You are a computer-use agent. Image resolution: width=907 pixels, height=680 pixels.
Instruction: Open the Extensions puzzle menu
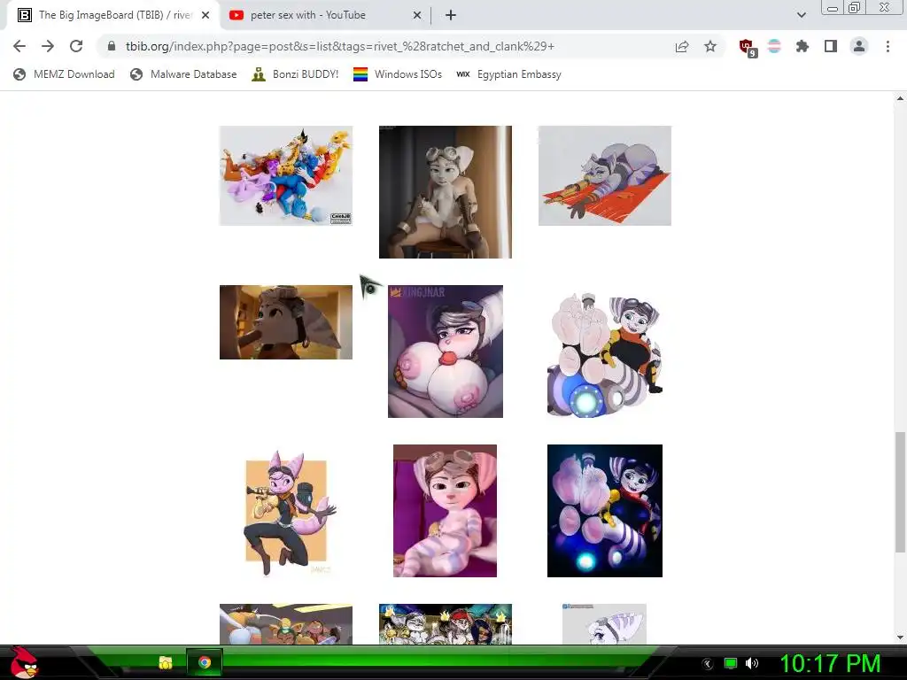pos(802,46)
